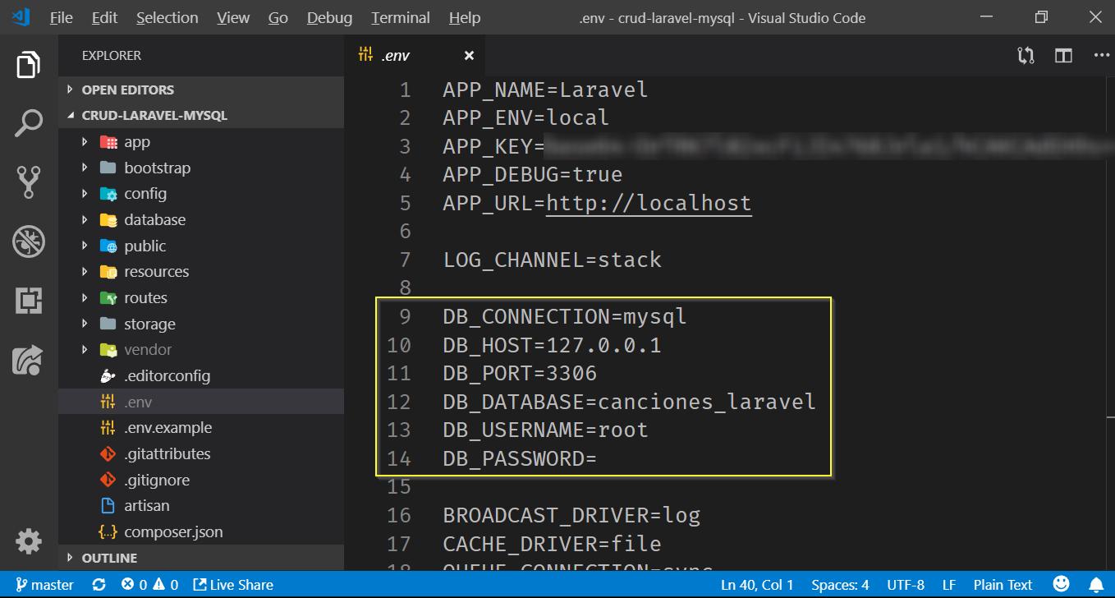The image size is (1115, 598).
Task: Change end of line sequence LF
Action: (949, 585)
